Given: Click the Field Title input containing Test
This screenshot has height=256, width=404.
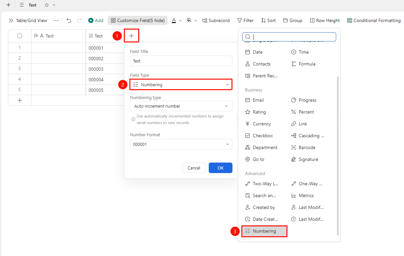Looking at the screenshot, I should (181, 61).
